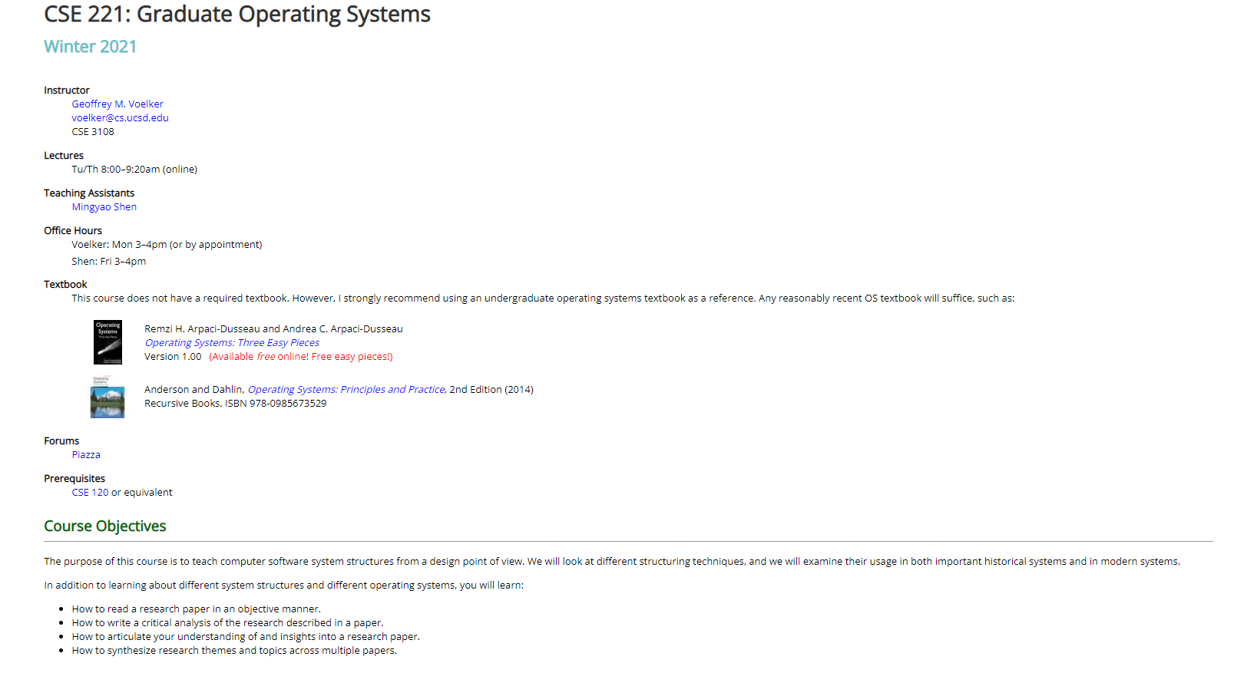
Task: Click the mountain-lake textbook cover image
Action: click(108, 397)
